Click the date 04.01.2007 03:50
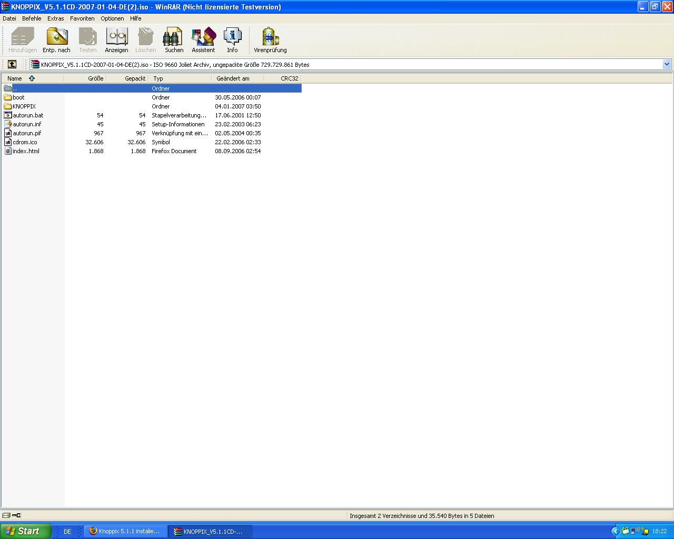 tap(237, 106)
